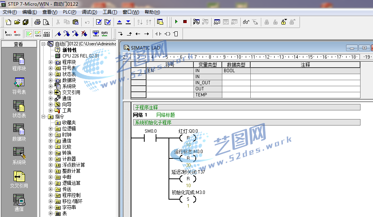Expand the 交叉引用 tree node

50,92
